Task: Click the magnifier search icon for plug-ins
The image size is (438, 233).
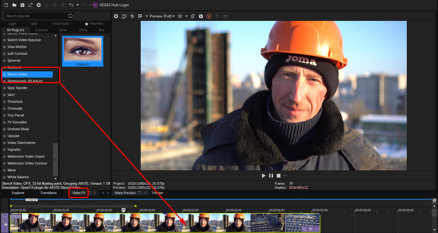Action: (71, 16)
